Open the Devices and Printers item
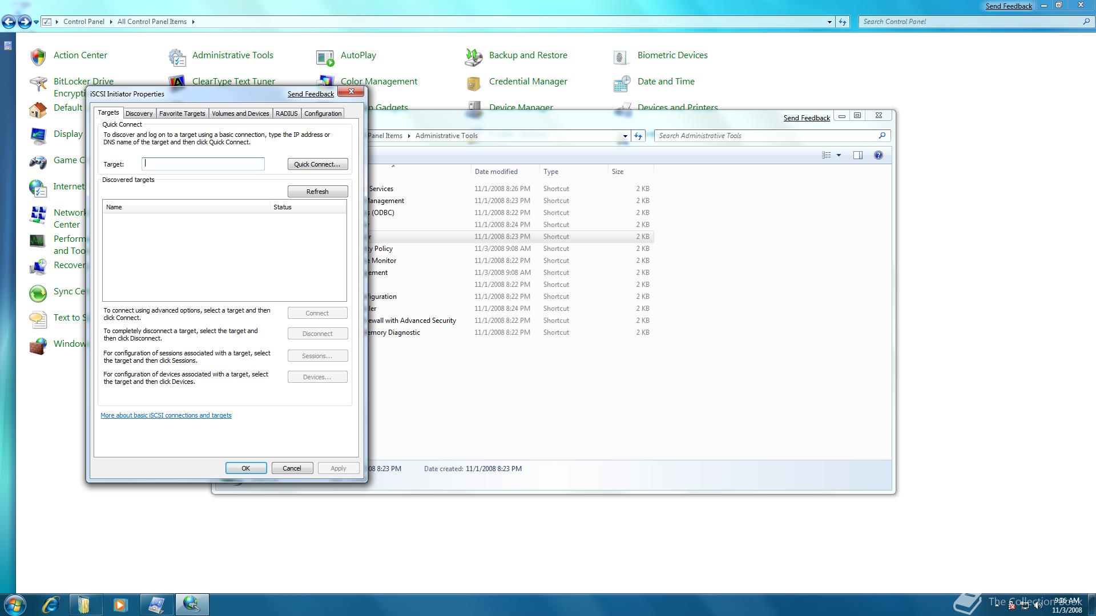The width and height of the screenshot is (1096, 616). coord(678,107)
